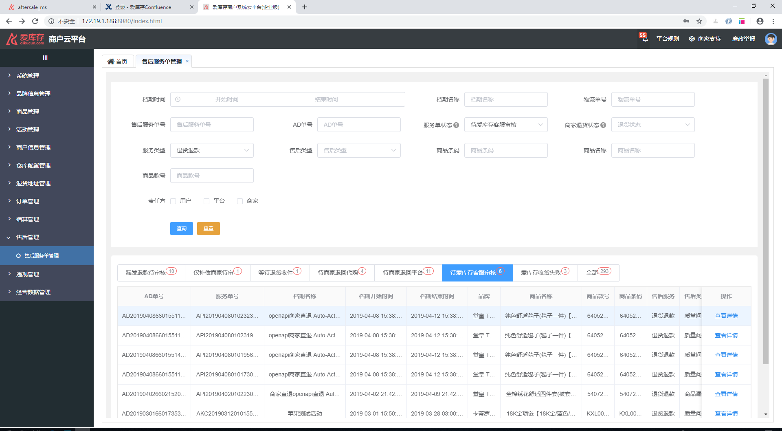
Task: Open 查看详情 for API201904080102323 row
Action: click(726, 316)
